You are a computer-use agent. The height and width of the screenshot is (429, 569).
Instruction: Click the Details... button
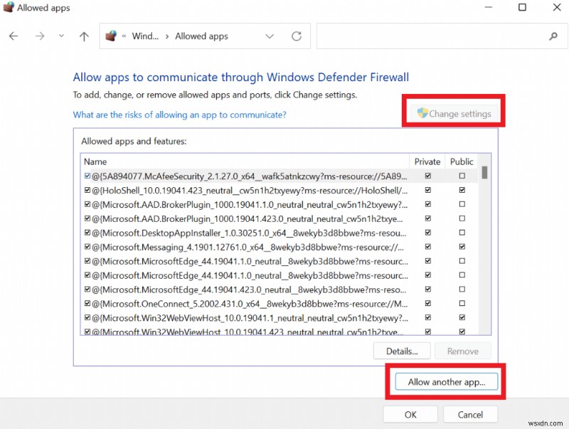pyautogui.click(x=402, y=351)
